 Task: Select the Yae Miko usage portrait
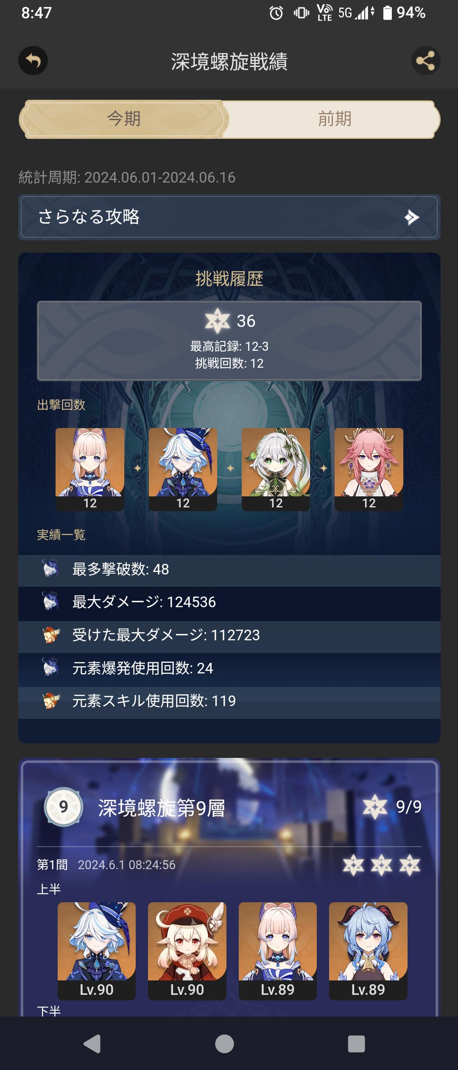click(x=369, y=469)
